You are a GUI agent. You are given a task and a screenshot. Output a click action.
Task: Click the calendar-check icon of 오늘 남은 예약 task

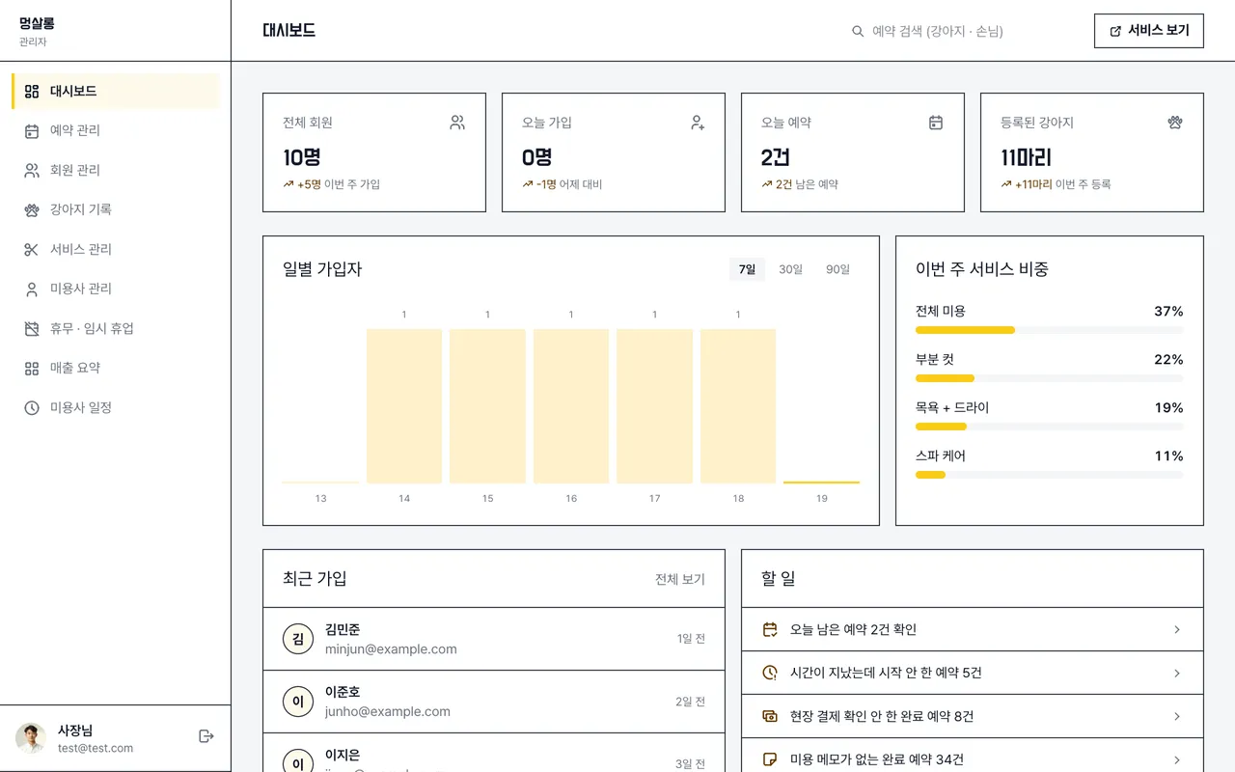click(x=770, y=629)
